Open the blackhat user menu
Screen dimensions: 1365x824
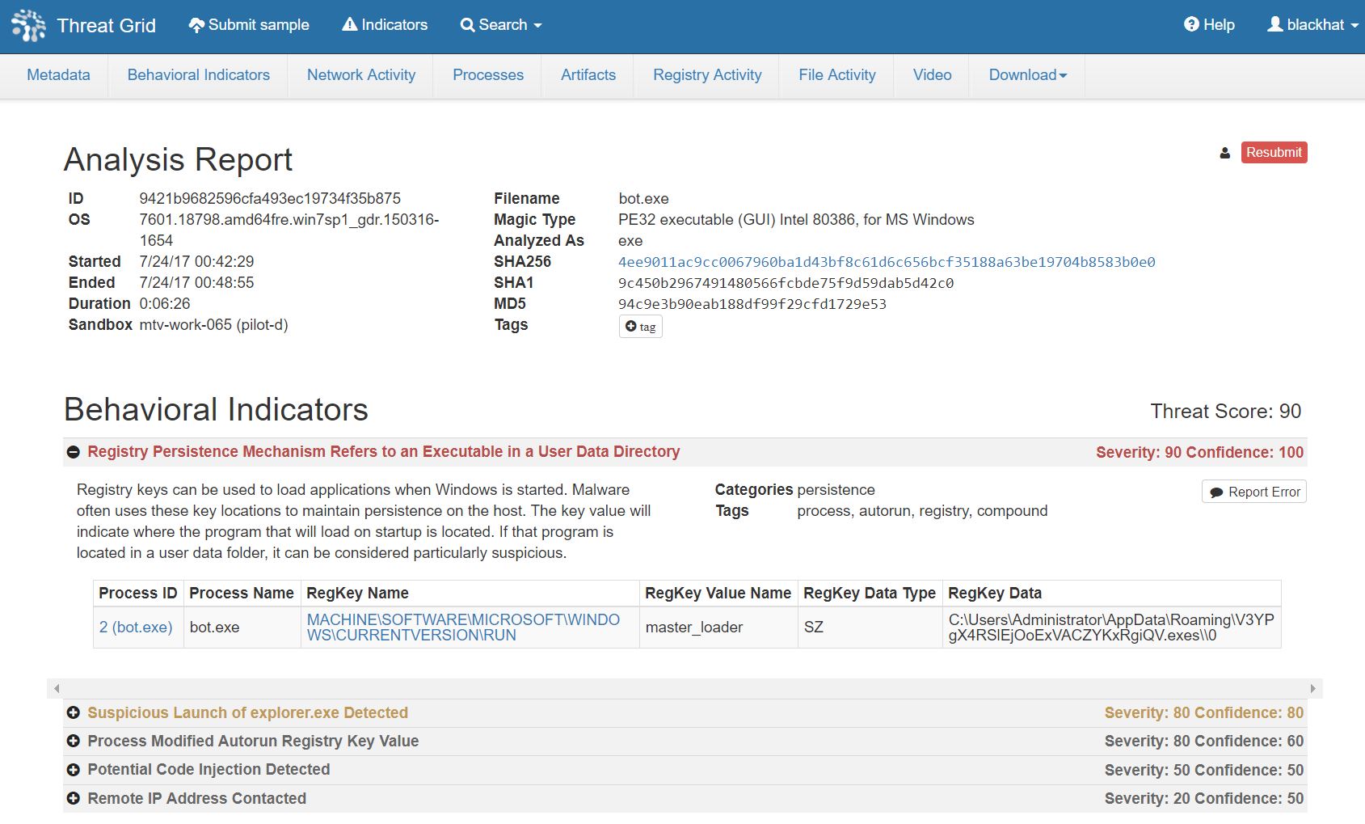click(x=1312, y=25)
